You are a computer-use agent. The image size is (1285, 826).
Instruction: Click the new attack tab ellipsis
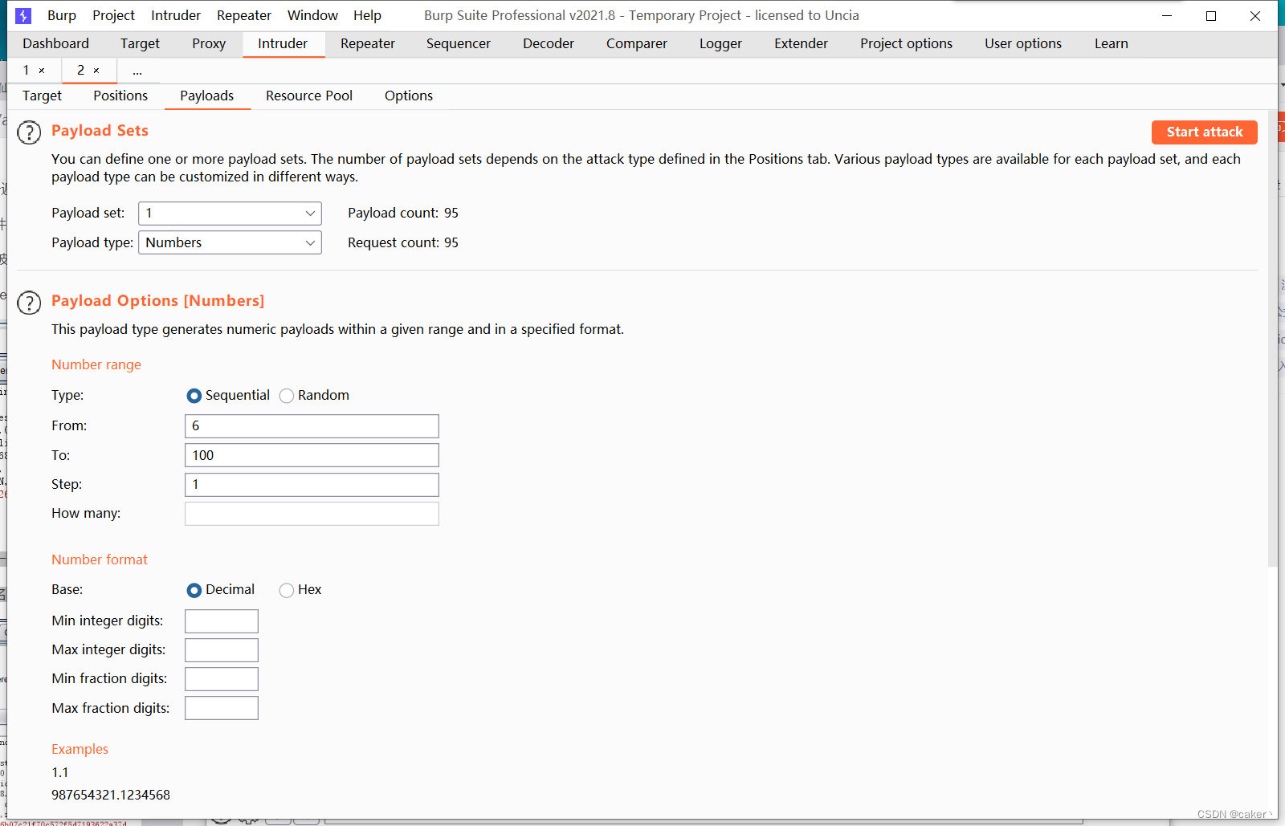pos(137,71)
